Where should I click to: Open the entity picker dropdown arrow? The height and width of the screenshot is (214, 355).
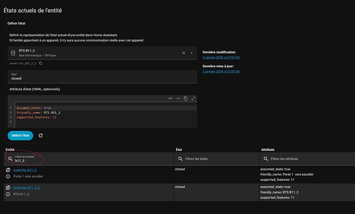pos(192,53)
